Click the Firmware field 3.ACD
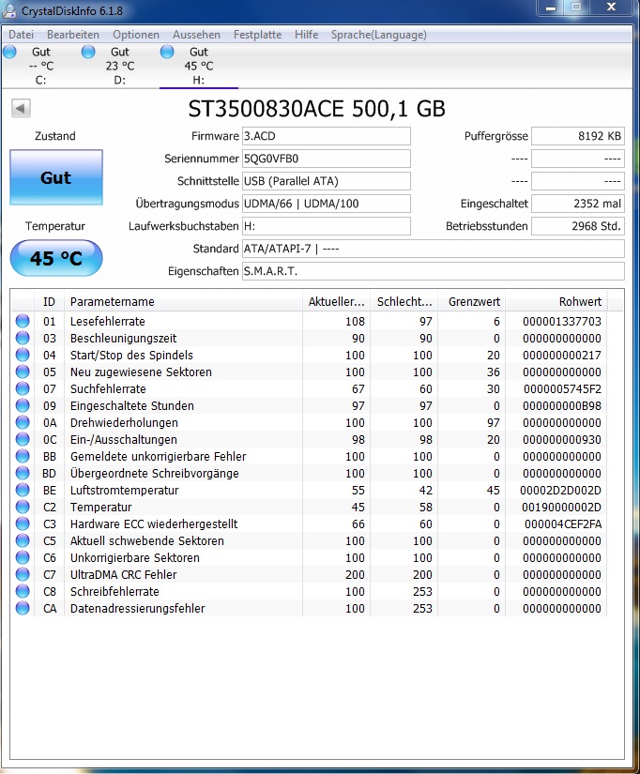 pyautogui.click(x=327, y=136)
